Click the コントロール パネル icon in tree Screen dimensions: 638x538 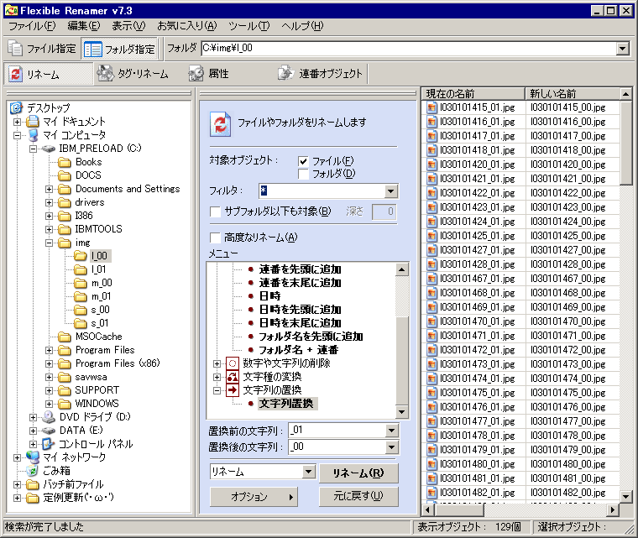[x=50, y=444]
